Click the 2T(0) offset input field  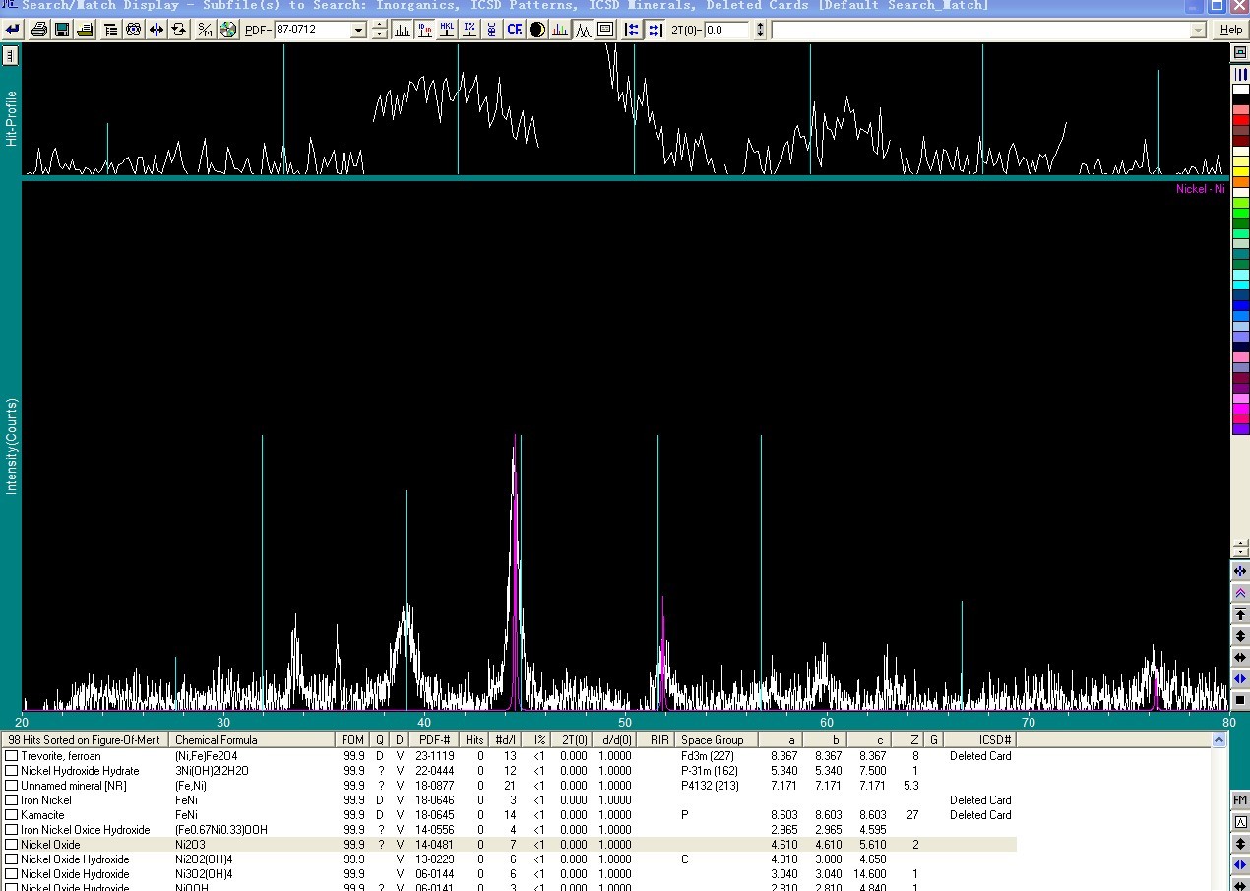[727, 31]
